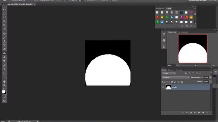Select the Move tool

(4, 9)
